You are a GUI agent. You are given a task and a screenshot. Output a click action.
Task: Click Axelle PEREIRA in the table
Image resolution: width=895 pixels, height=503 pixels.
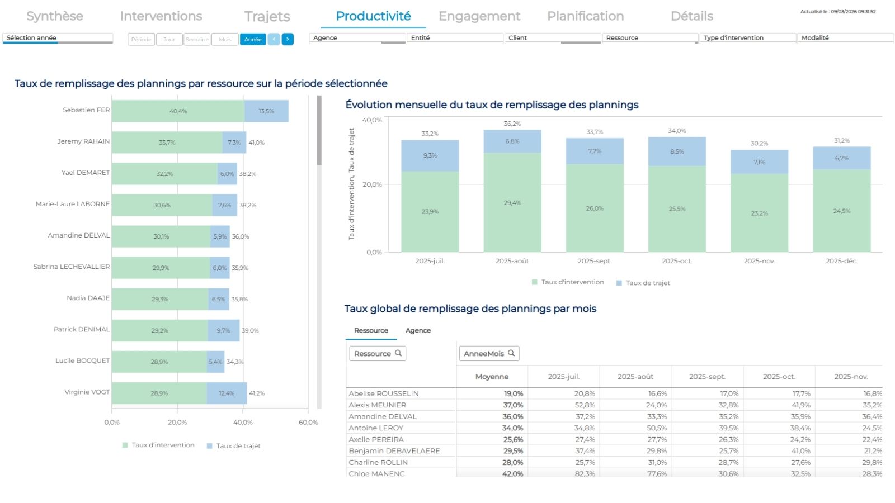376,439
